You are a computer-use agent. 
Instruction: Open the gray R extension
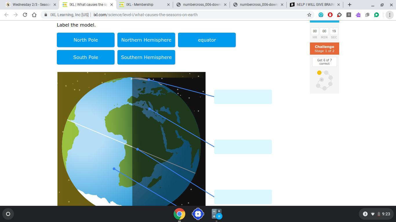[349, 15]
